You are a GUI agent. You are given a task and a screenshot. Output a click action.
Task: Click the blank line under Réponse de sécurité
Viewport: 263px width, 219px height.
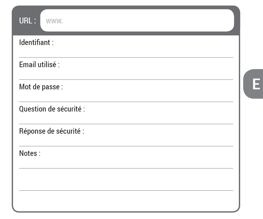coord(126,141)
